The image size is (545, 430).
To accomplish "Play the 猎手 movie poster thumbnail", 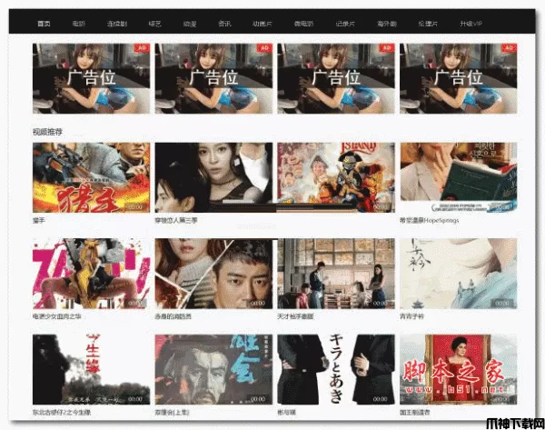I will [x=92, y=177].
